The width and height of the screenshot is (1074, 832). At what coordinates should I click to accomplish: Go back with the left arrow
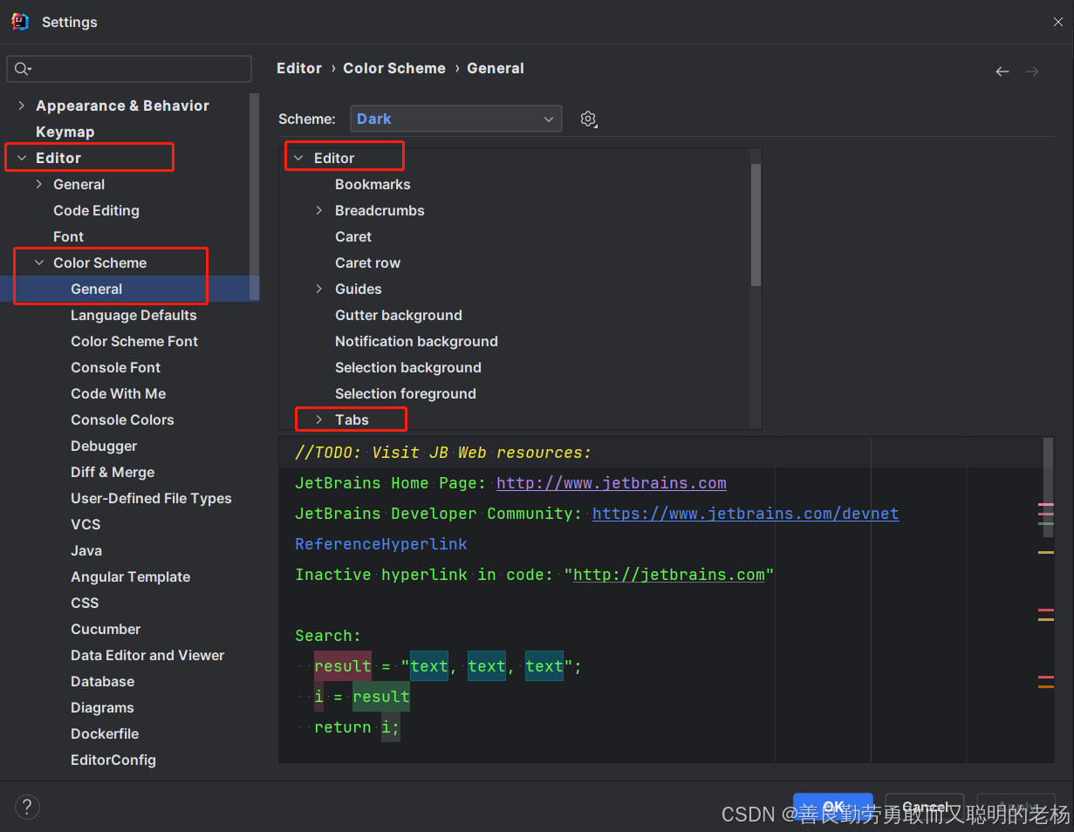pyautogui.click(x=1002, y=72)
